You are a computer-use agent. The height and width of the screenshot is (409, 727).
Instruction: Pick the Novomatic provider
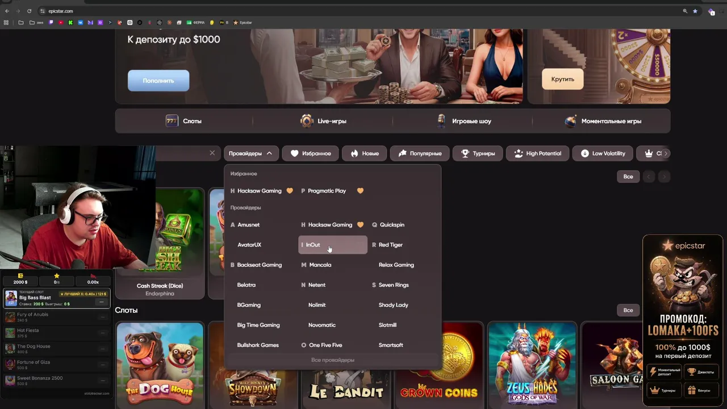[x=322, y=325]
